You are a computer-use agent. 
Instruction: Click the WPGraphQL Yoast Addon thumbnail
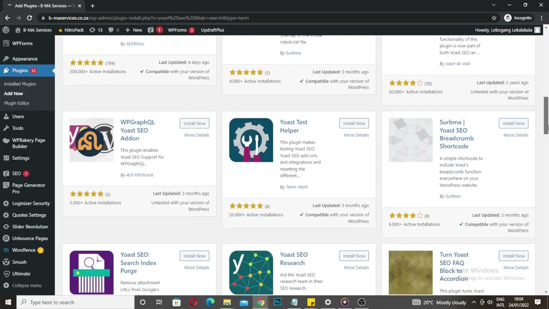[x=91, y=140]
